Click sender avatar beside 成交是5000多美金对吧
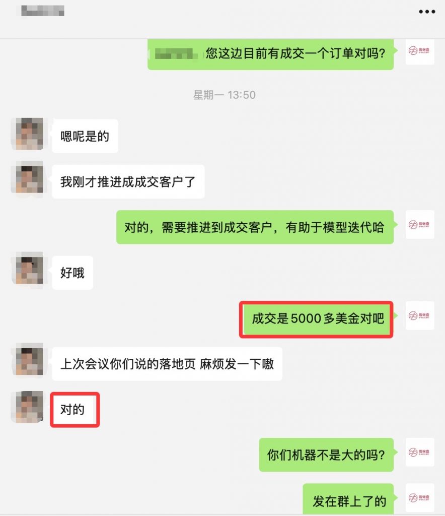Viewport: 445px width, 516px height. pyautogui.click(x=420, y=315)
